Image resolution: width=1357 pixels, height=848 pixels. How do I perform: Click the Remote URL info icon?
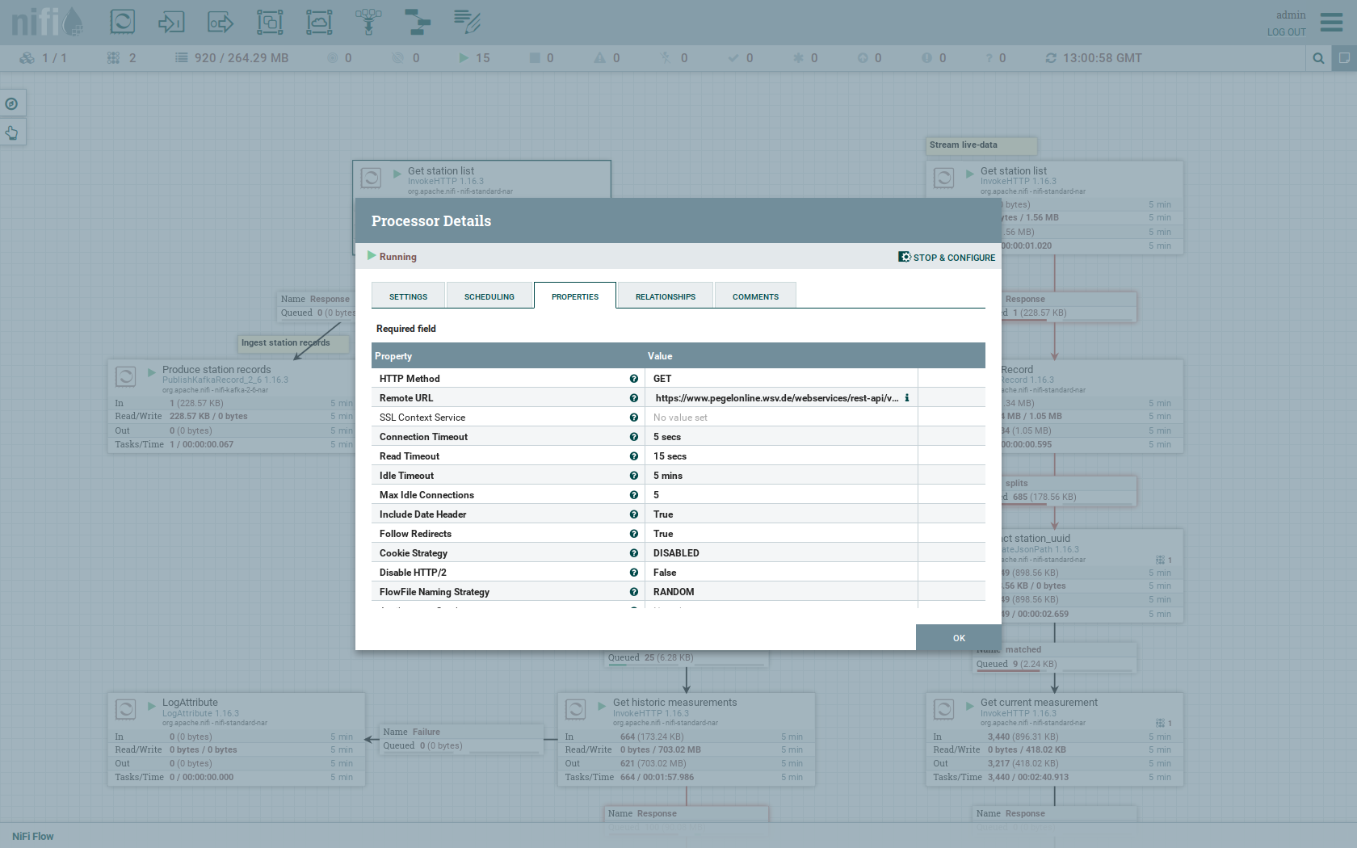pos(907,398)
